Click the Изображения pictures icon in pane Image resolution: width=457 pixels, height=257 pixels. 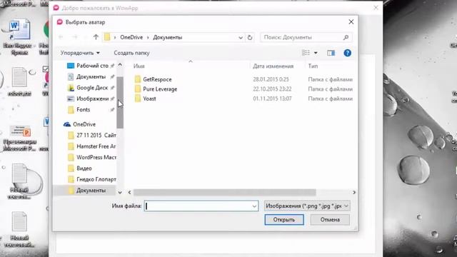[x=71, y=99]
